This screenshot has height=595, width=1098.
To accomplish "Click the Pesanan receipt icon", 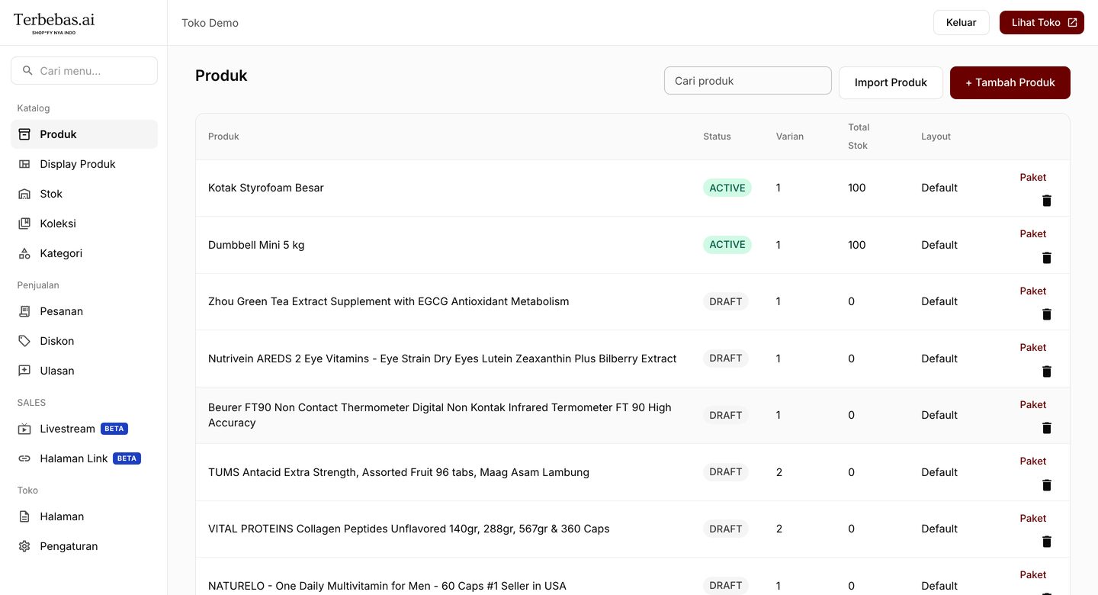I will [x=24, y=311].
